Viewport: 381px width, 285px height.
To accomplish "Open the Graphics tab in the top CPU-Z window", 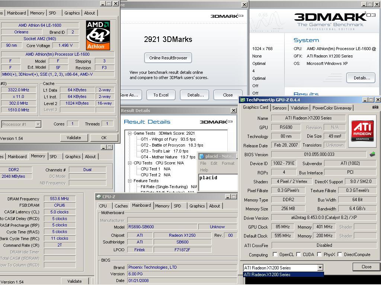I will 72,13.
